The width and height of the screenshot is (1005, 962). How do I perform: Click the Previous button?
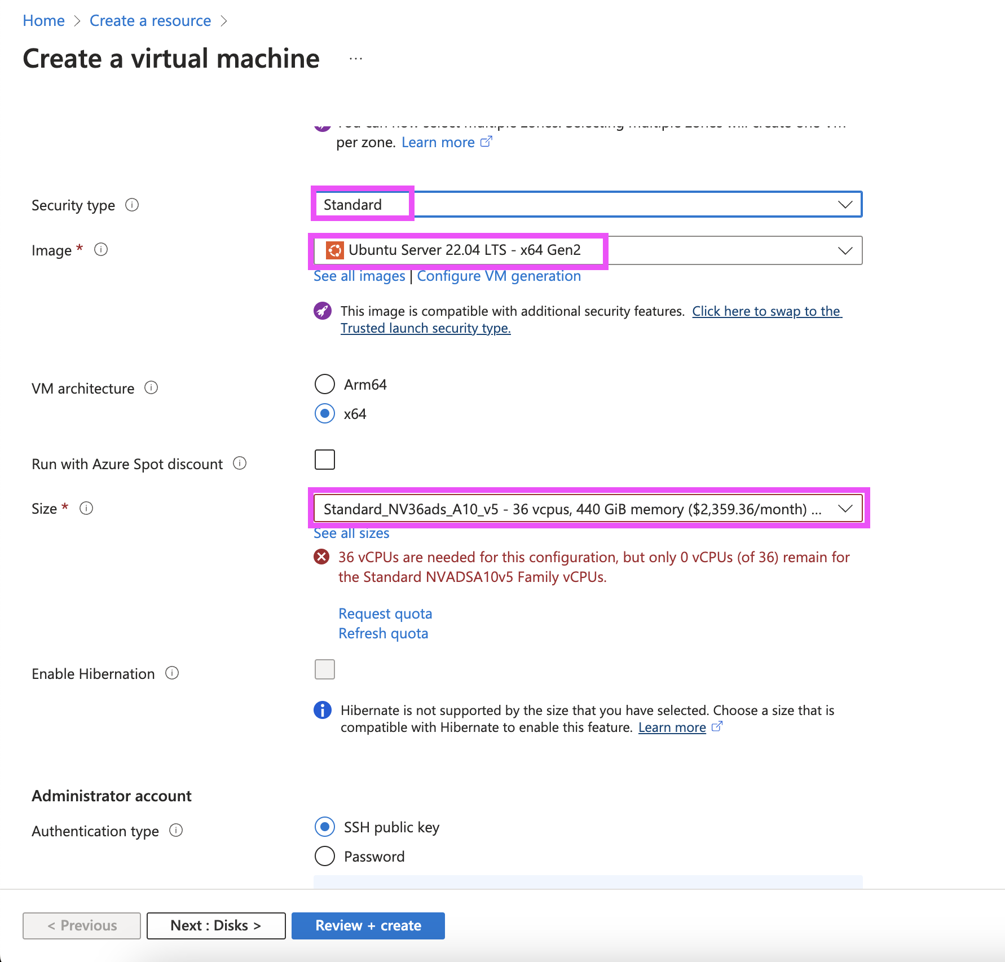82,925
